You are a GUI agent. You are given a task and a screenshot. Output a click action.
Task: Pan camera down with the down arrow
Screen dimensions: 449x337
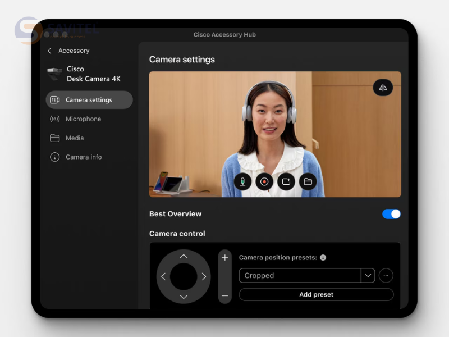pos(184,297)
